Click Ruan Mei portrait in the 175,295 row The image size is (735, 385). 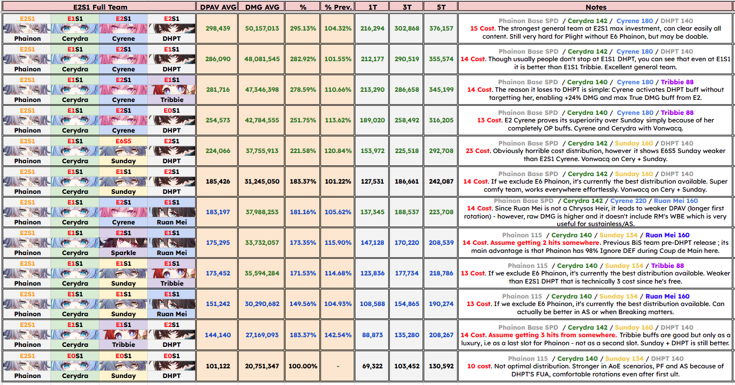click(172, 243)
